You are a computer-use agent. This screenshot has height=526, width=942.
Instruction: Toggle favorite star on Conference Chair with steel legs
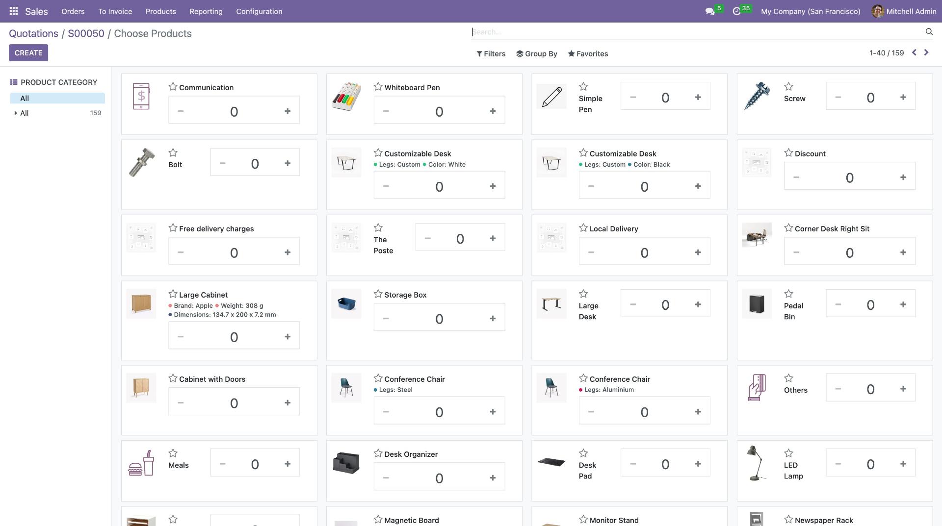[378, 378]
